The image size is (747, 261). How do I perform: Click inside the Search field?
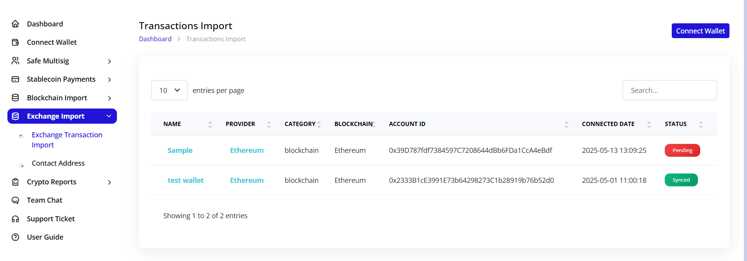(x=669, y=90)
